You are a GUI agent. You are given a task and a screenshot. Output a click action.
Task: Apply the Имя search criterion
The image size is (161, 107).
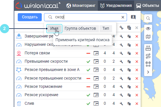pos(54,28)
